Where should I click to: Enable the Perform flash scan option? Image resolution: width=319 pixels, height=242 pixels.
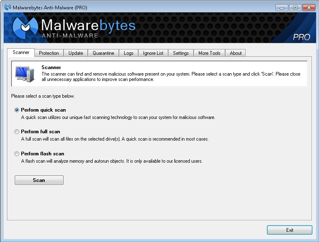[x=17, y=154]
